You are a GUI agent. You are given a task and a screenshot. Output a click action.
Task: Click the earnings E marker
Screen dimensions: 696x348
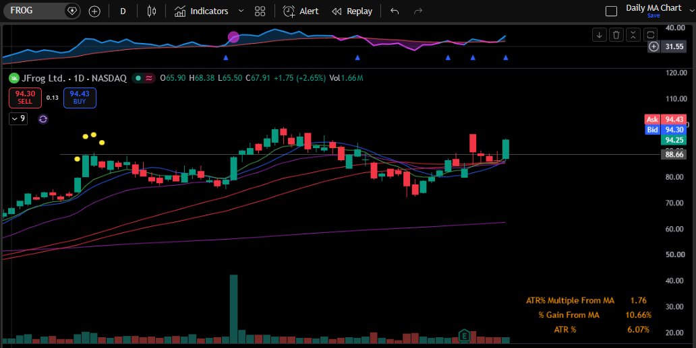coord(464,335)
